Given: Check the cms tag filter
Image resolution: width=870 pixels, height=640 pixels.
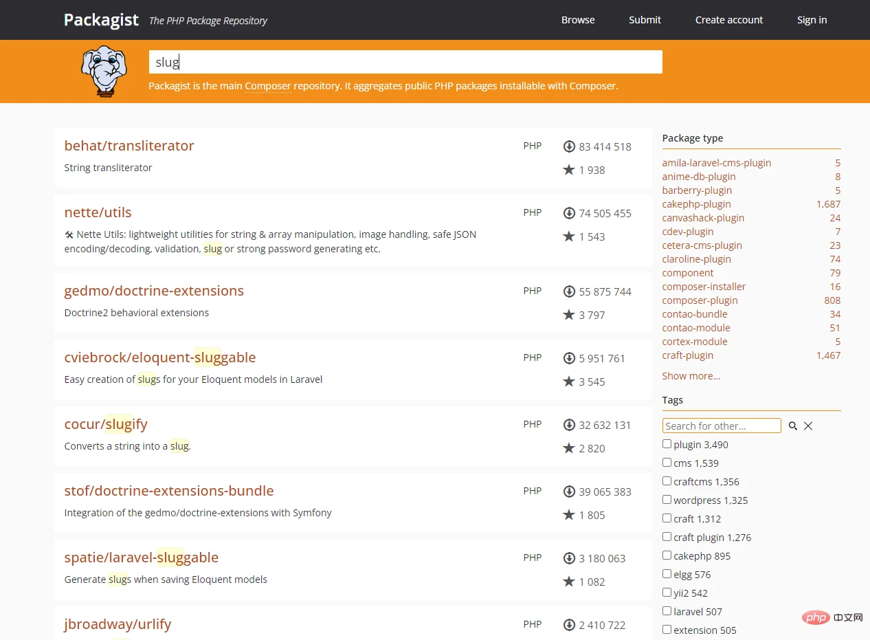Looking at the screenshot, I should [x=667, y=463].
